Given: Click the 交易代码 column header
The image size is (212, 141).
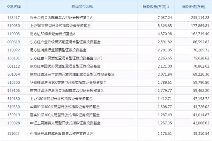Looking at the screenshot, I should tap(13, 7).
